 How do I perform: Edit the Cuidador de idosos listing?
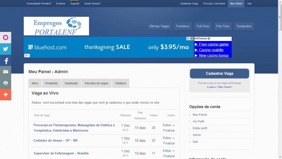(x=169, y=138)
